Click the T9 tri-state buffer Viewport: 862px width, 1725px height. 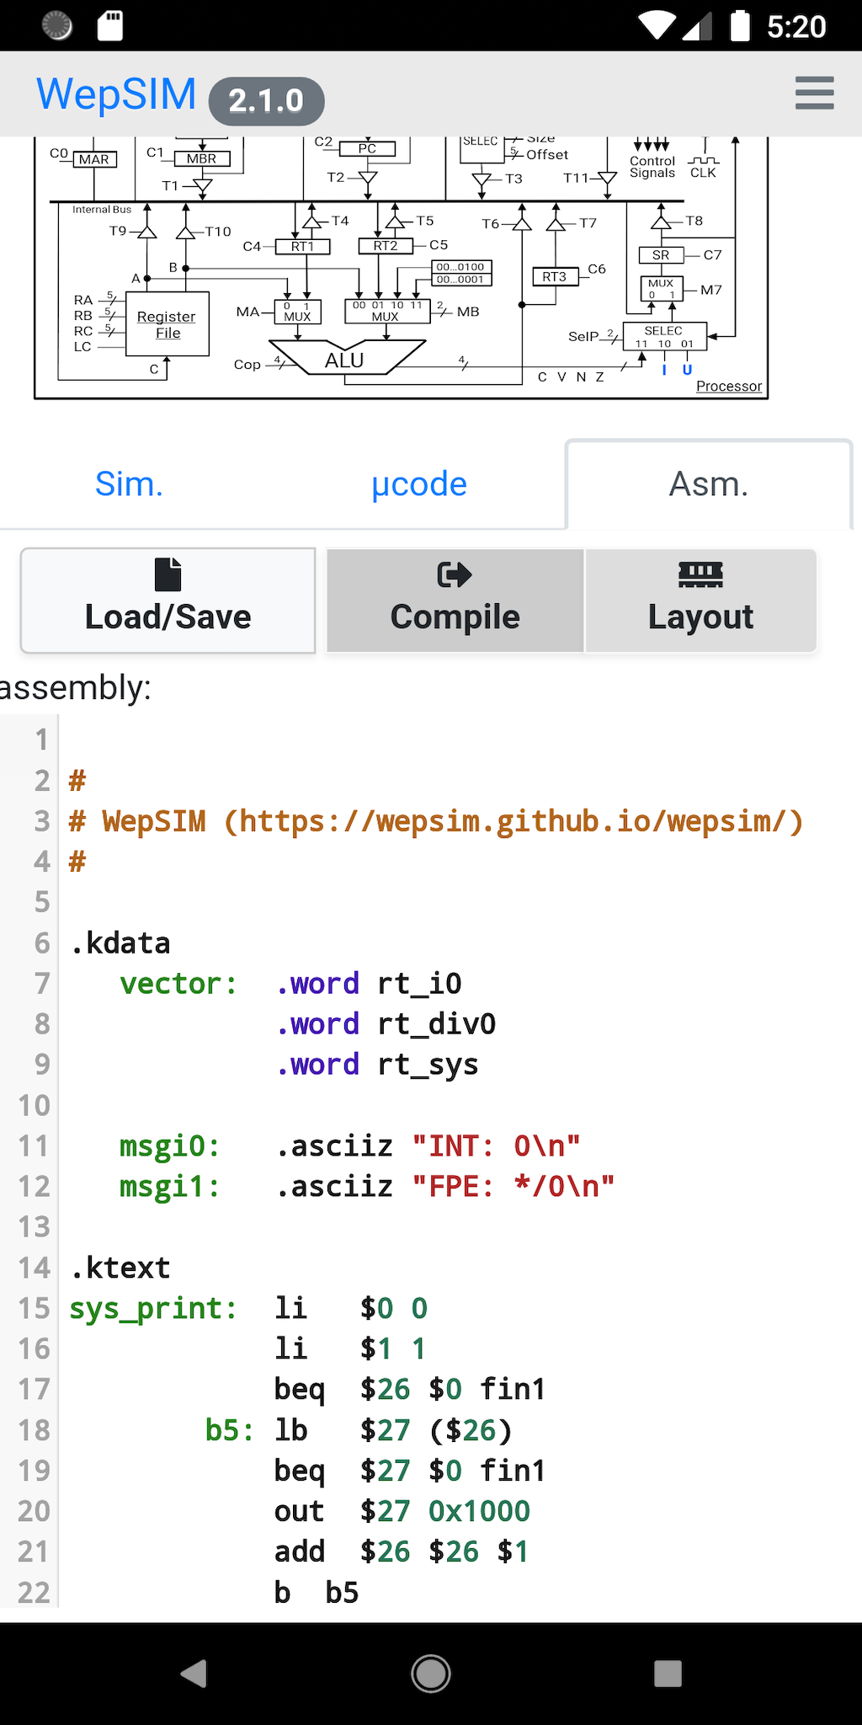[x=147, y=232]
